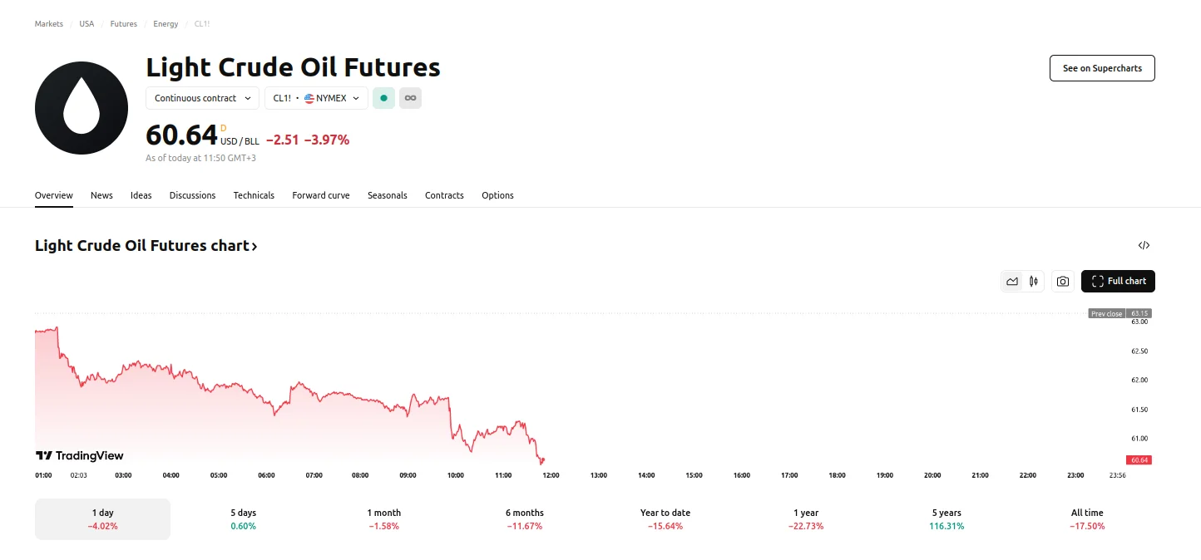Viewport: 1201px width, 560px height.
Task: Open the embed code view via </> icon
Action: pyautogui.click(x=1144, y=245)
